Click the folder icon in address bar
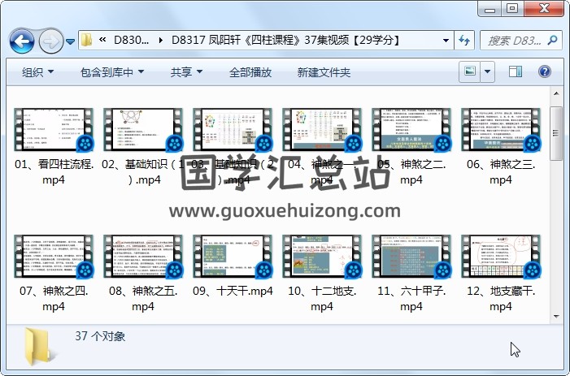 point(87,40)
